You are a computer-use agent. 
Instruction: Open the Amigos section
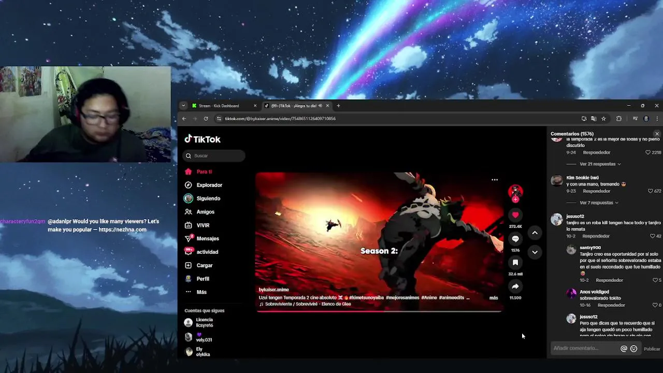pyautogui.click(x=205, y=212)
